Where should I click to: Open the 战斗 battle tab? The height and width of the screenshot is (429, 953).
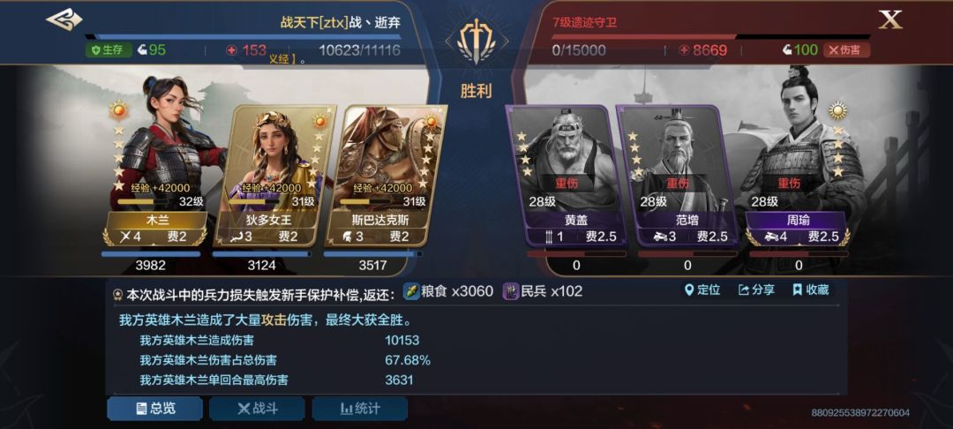coord(257,409)
